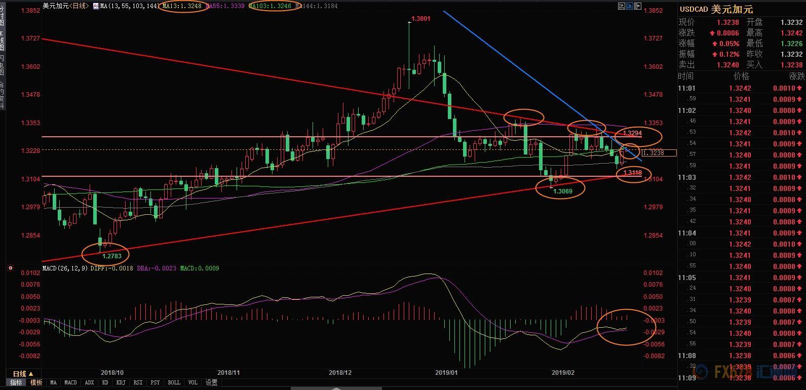Click the 最高 value 1.3242
Viewport: 806px width, 390px height.
coord(792,33)
